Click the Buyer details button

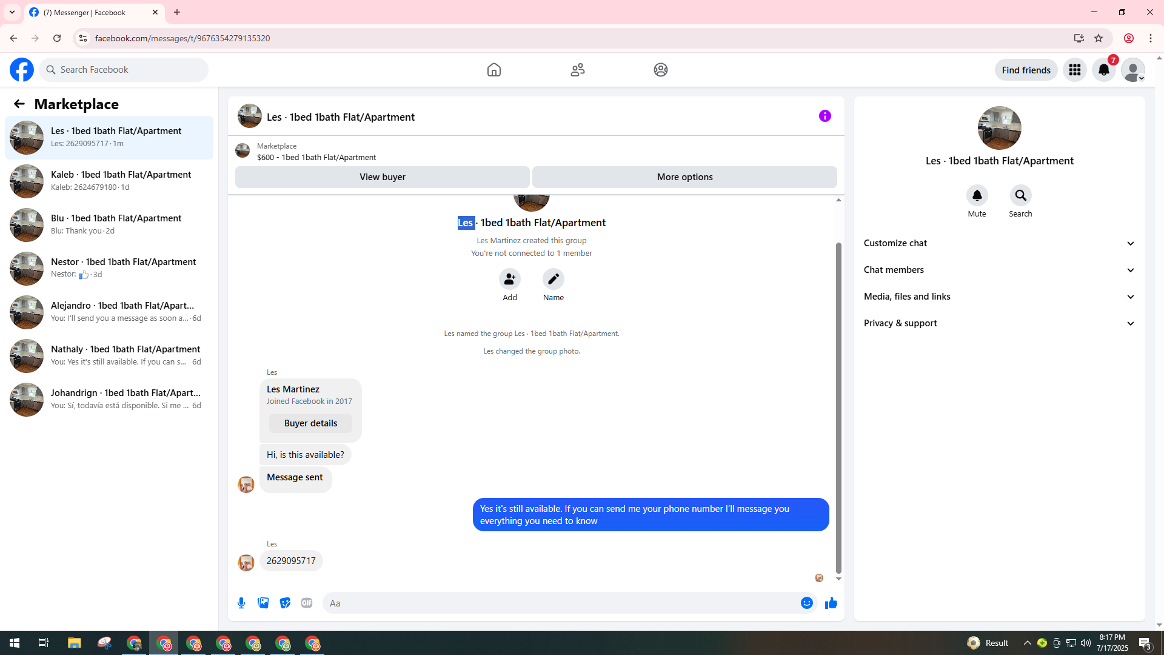pyautogui.click(x=310, y=423)
